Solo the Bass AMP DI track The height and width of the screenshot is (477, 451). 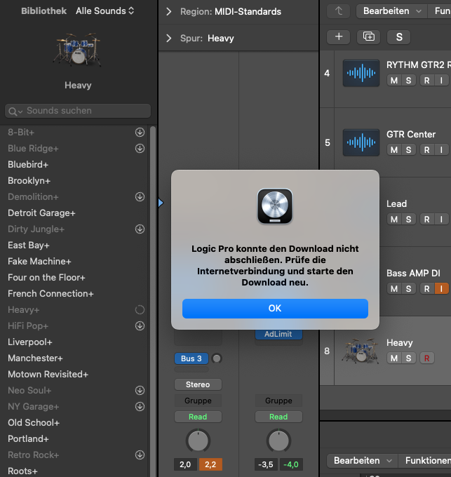pos(409,289)
